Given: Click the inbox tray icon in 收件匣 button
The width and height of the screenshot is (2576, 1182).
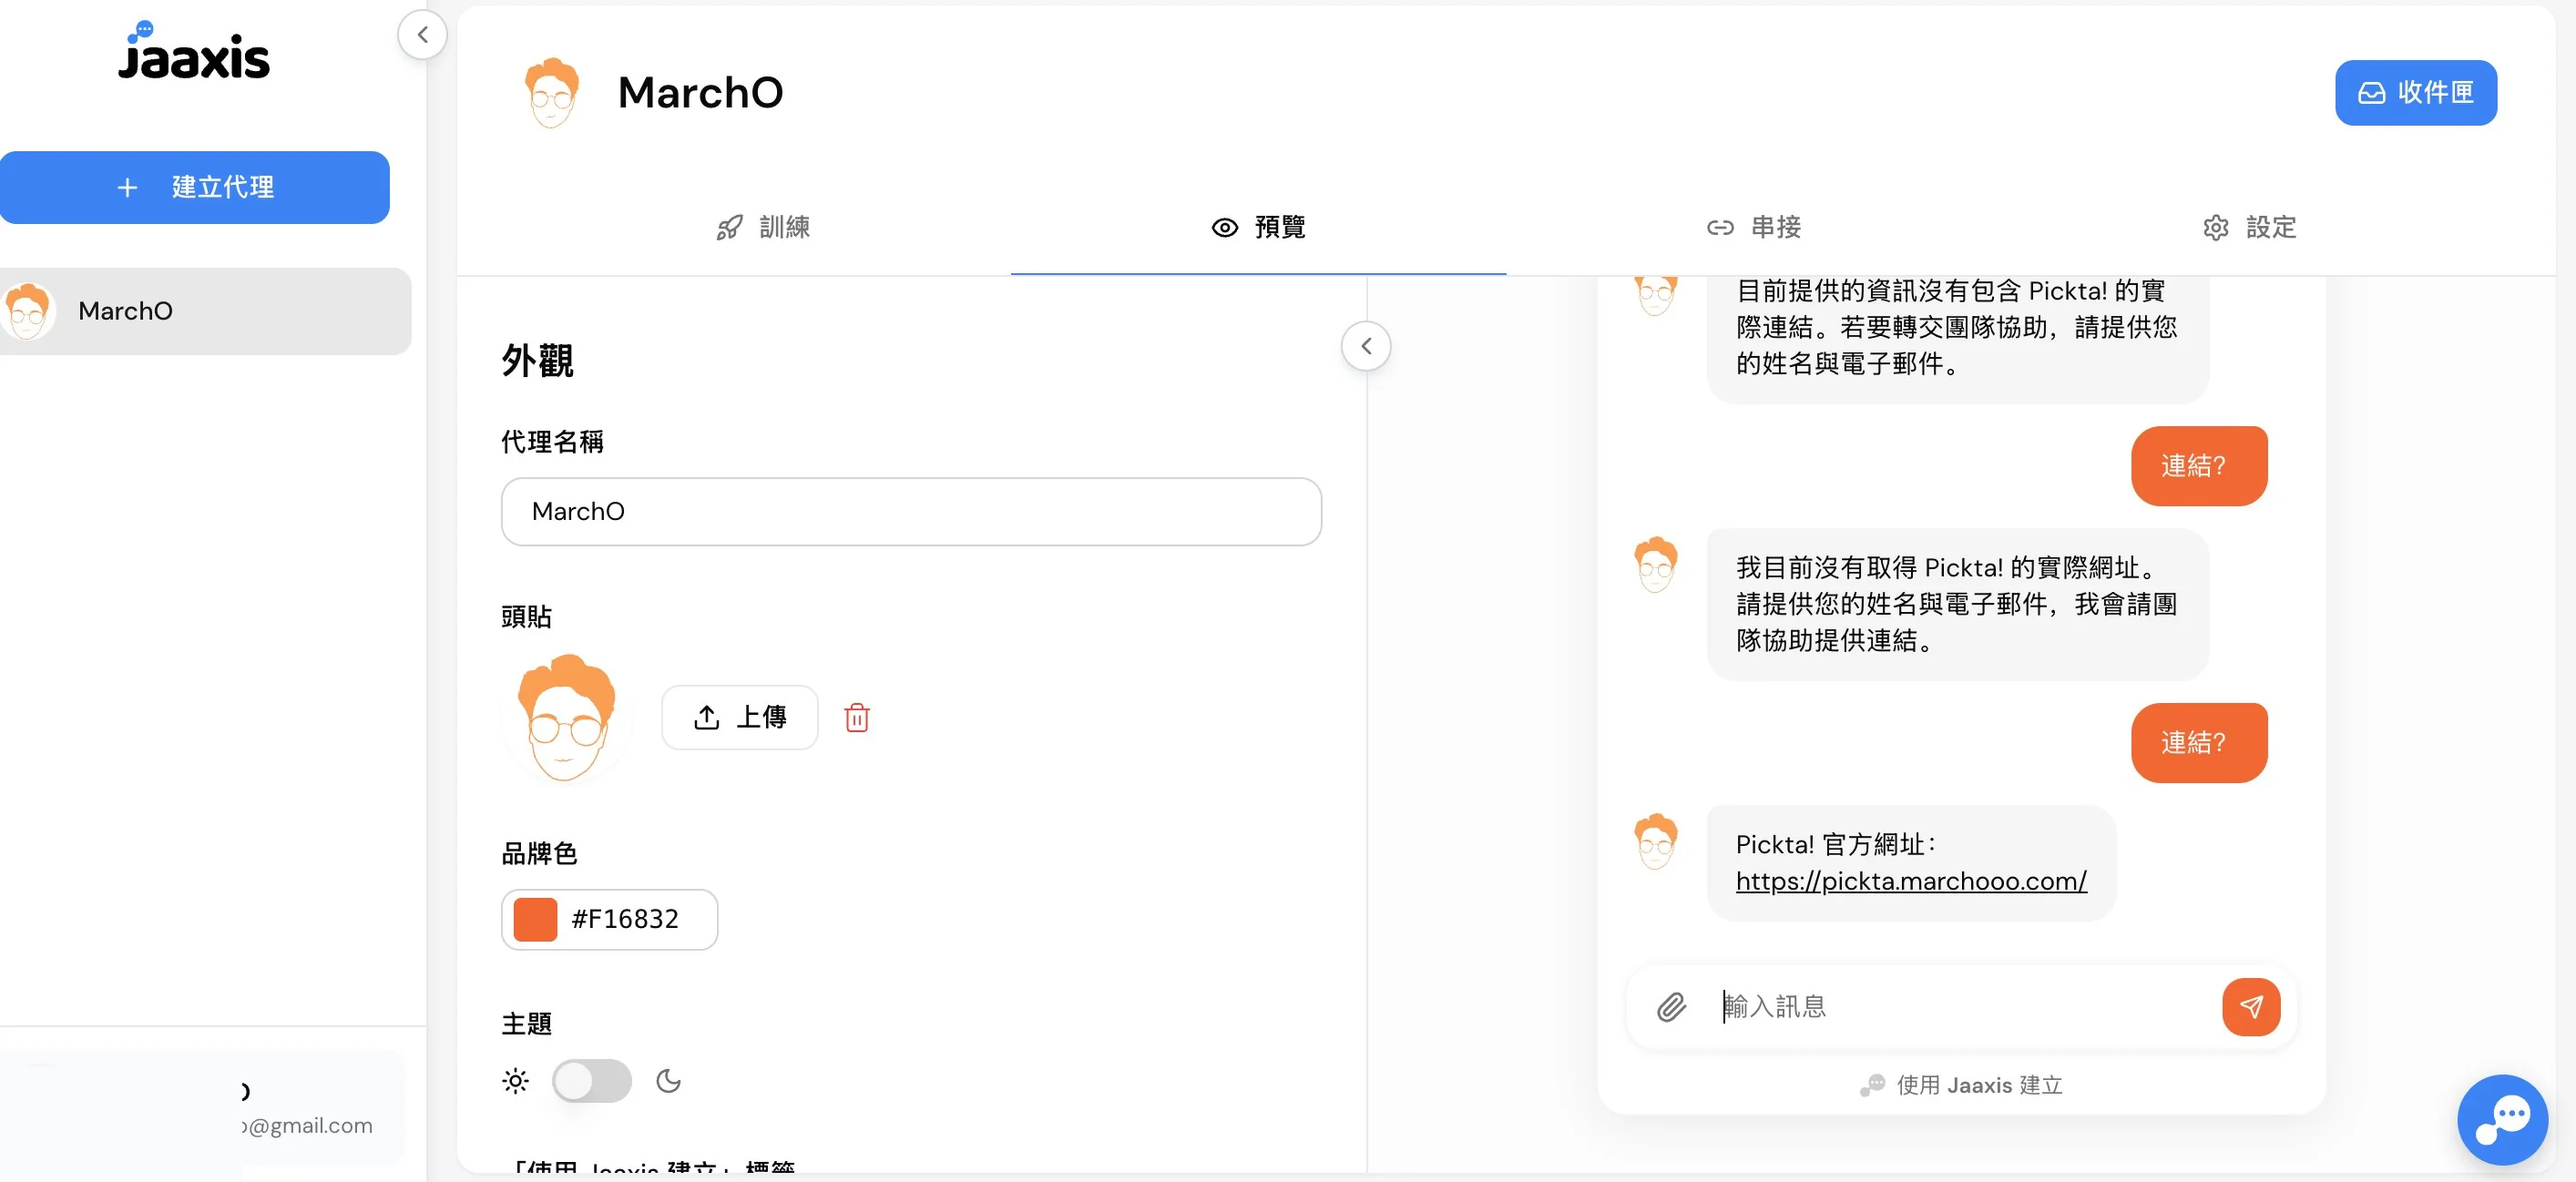Looking at the screenshot, I should pyautogui.click(x=2371, y=93).
